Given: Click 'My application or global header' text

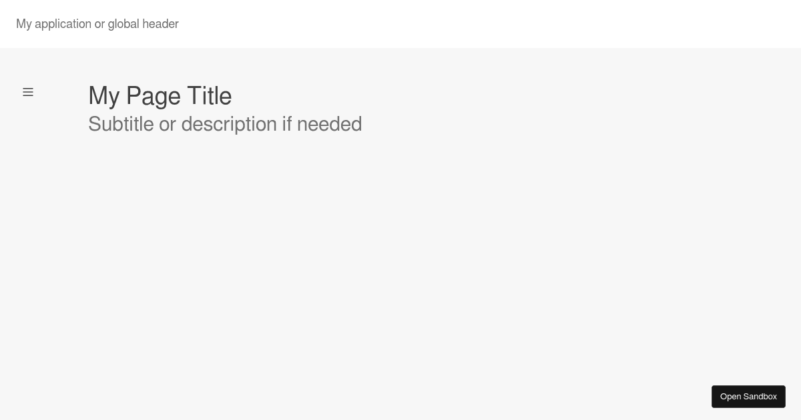Looking at the screenshot, I should [x=97, y=24].
